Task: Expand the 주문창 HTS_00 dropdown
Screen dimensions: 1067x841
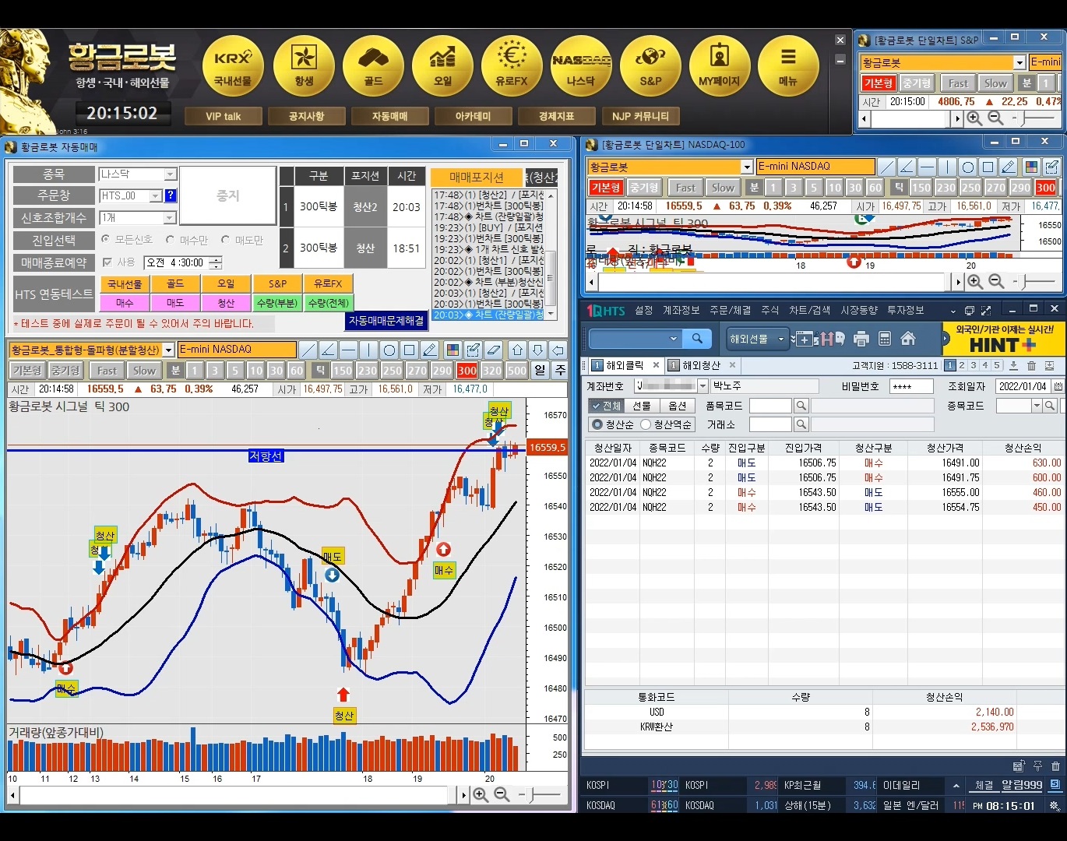Action: pyautogui.click(x=156, y=196)
